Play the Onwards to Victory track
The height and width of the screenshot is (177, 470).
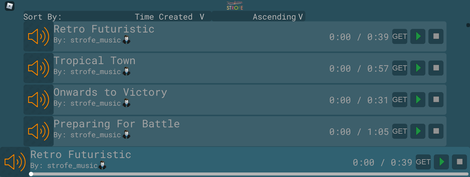(418, 99)
